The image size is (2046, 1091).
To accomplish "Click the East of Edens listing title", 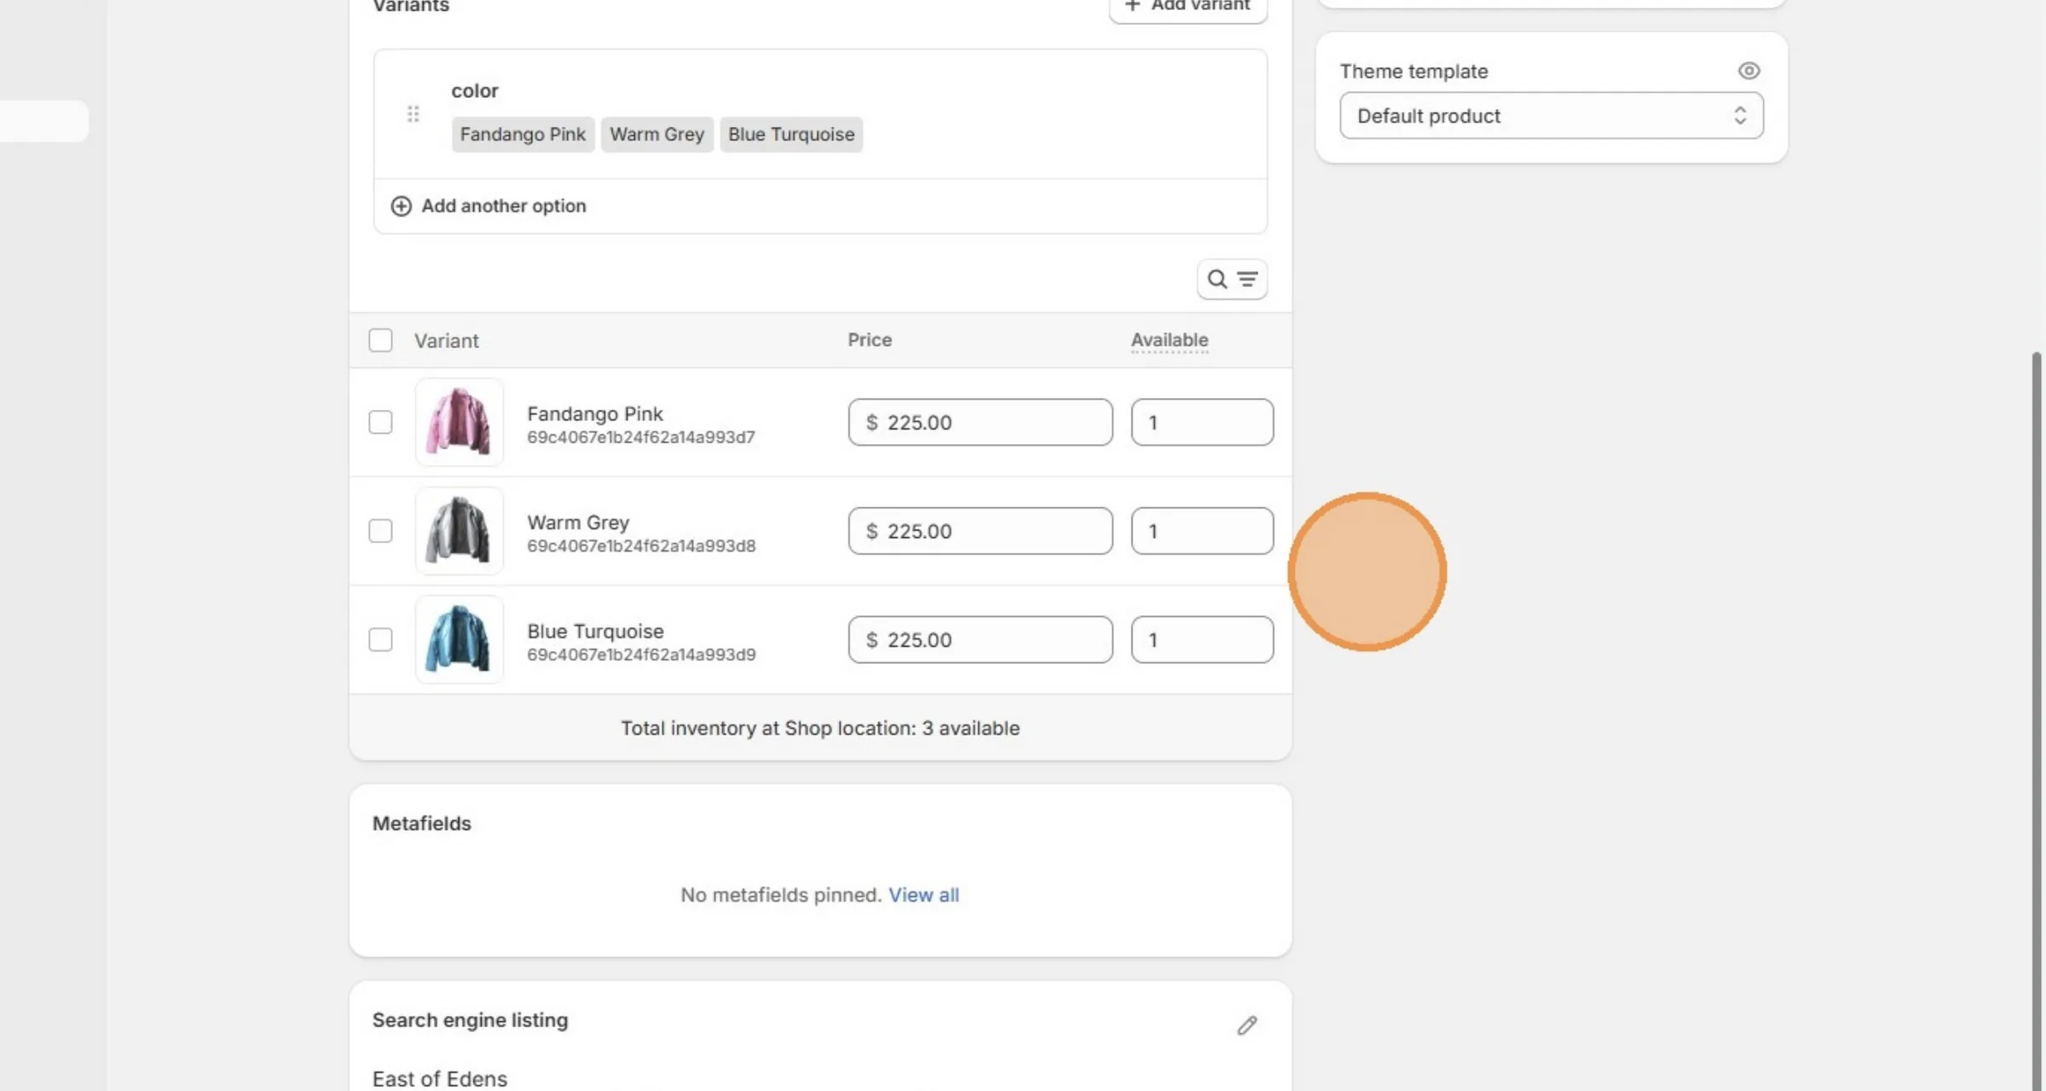I will [x=440, y=1079].
